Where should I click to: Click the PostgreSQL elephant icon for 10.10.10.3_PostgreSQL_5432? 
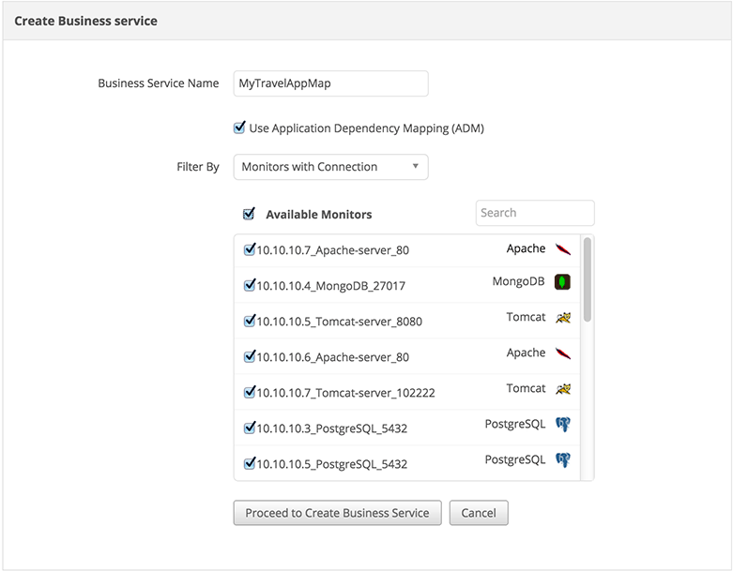563,425
